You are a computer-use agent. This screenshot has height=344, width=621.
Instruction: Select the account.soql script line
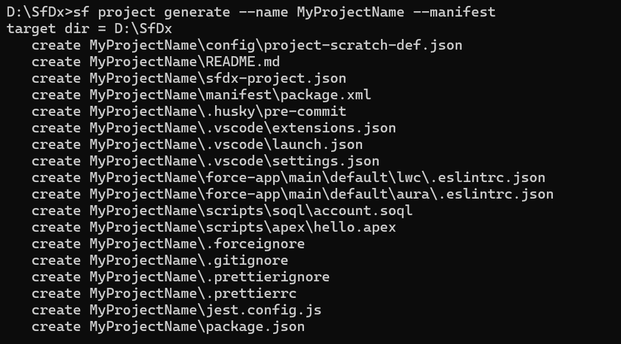[251, 210]
